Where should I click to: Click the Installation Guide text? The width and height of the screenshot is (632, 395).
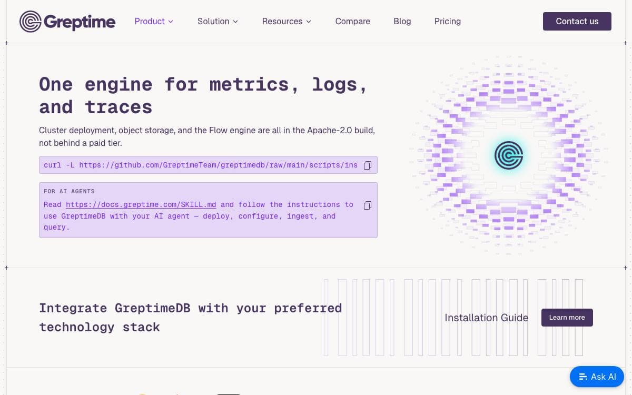pos(486,318)
